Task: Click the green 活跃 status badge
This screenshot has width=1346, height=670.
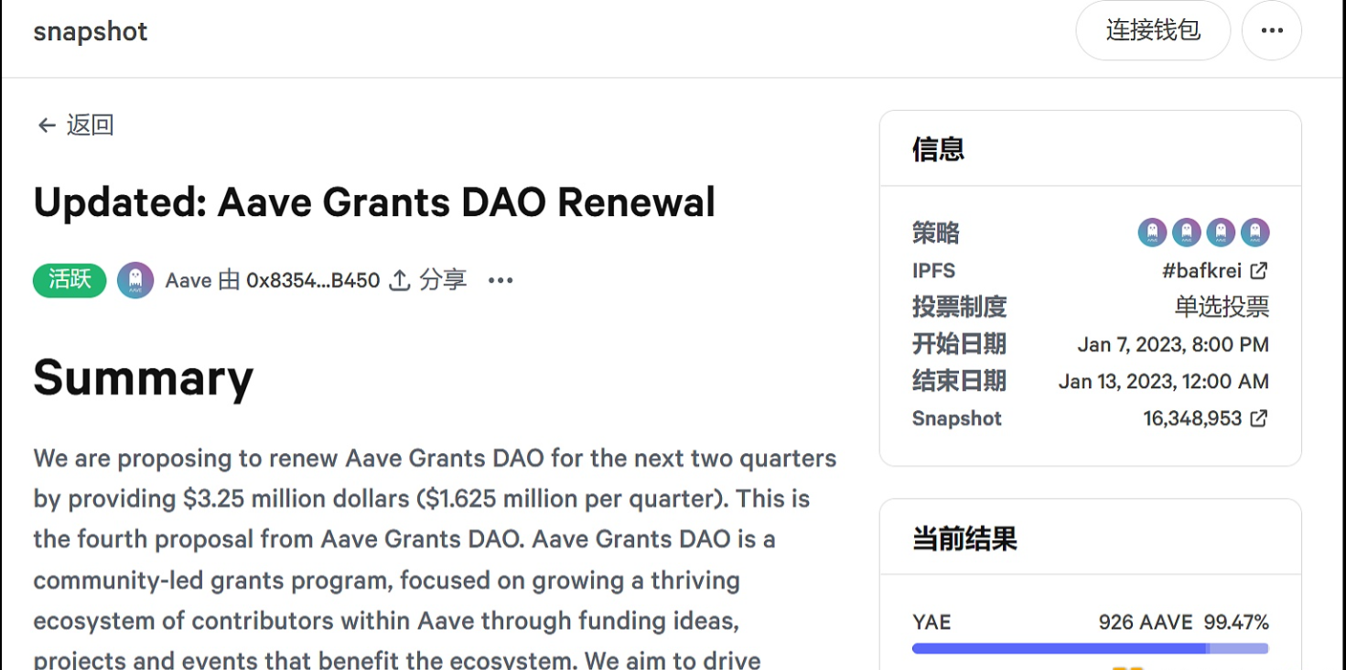Action: click(x=70, y=280)
